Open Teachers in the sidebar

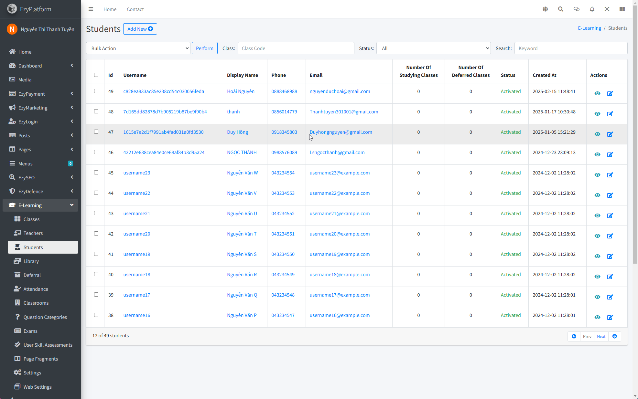pos(43,233)
